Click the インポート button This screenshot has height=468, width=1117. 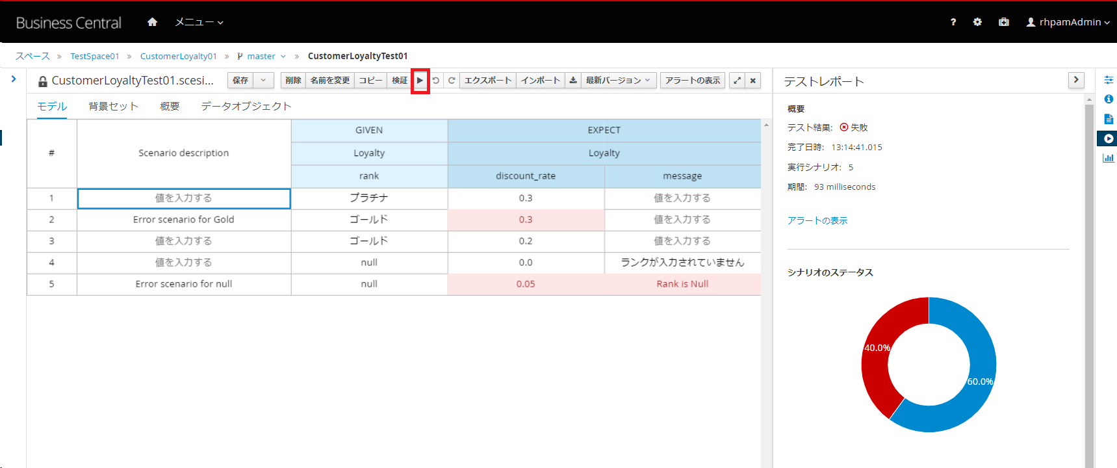(541, 81)
